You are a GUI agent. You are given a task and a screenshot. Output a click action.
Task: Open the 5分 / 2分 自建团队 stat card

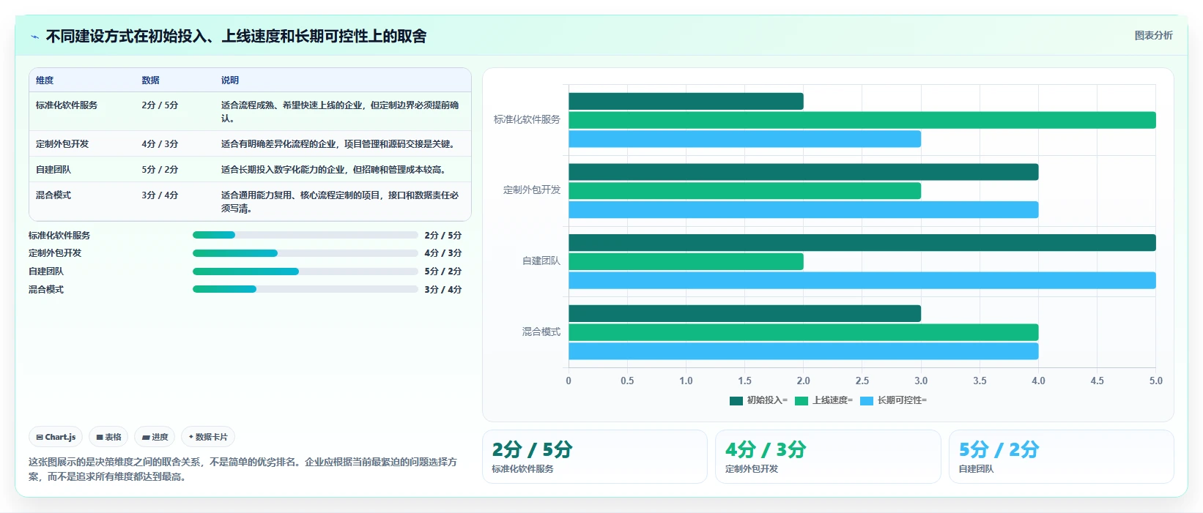pos(1061,457)
